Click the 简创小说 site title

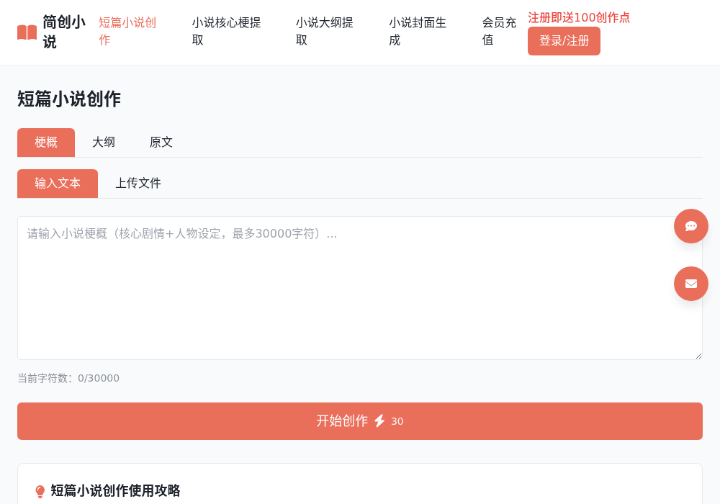click(x=64, y=32)
